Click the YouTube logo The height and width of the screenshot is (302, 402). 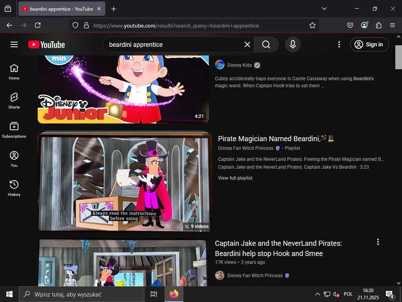[46, 45]
